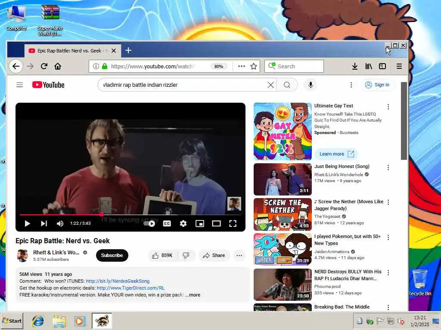This screenshot has height=330, width=441.
Task: Click the channel watermark in the video corner
Action: (x=234, y=204)
